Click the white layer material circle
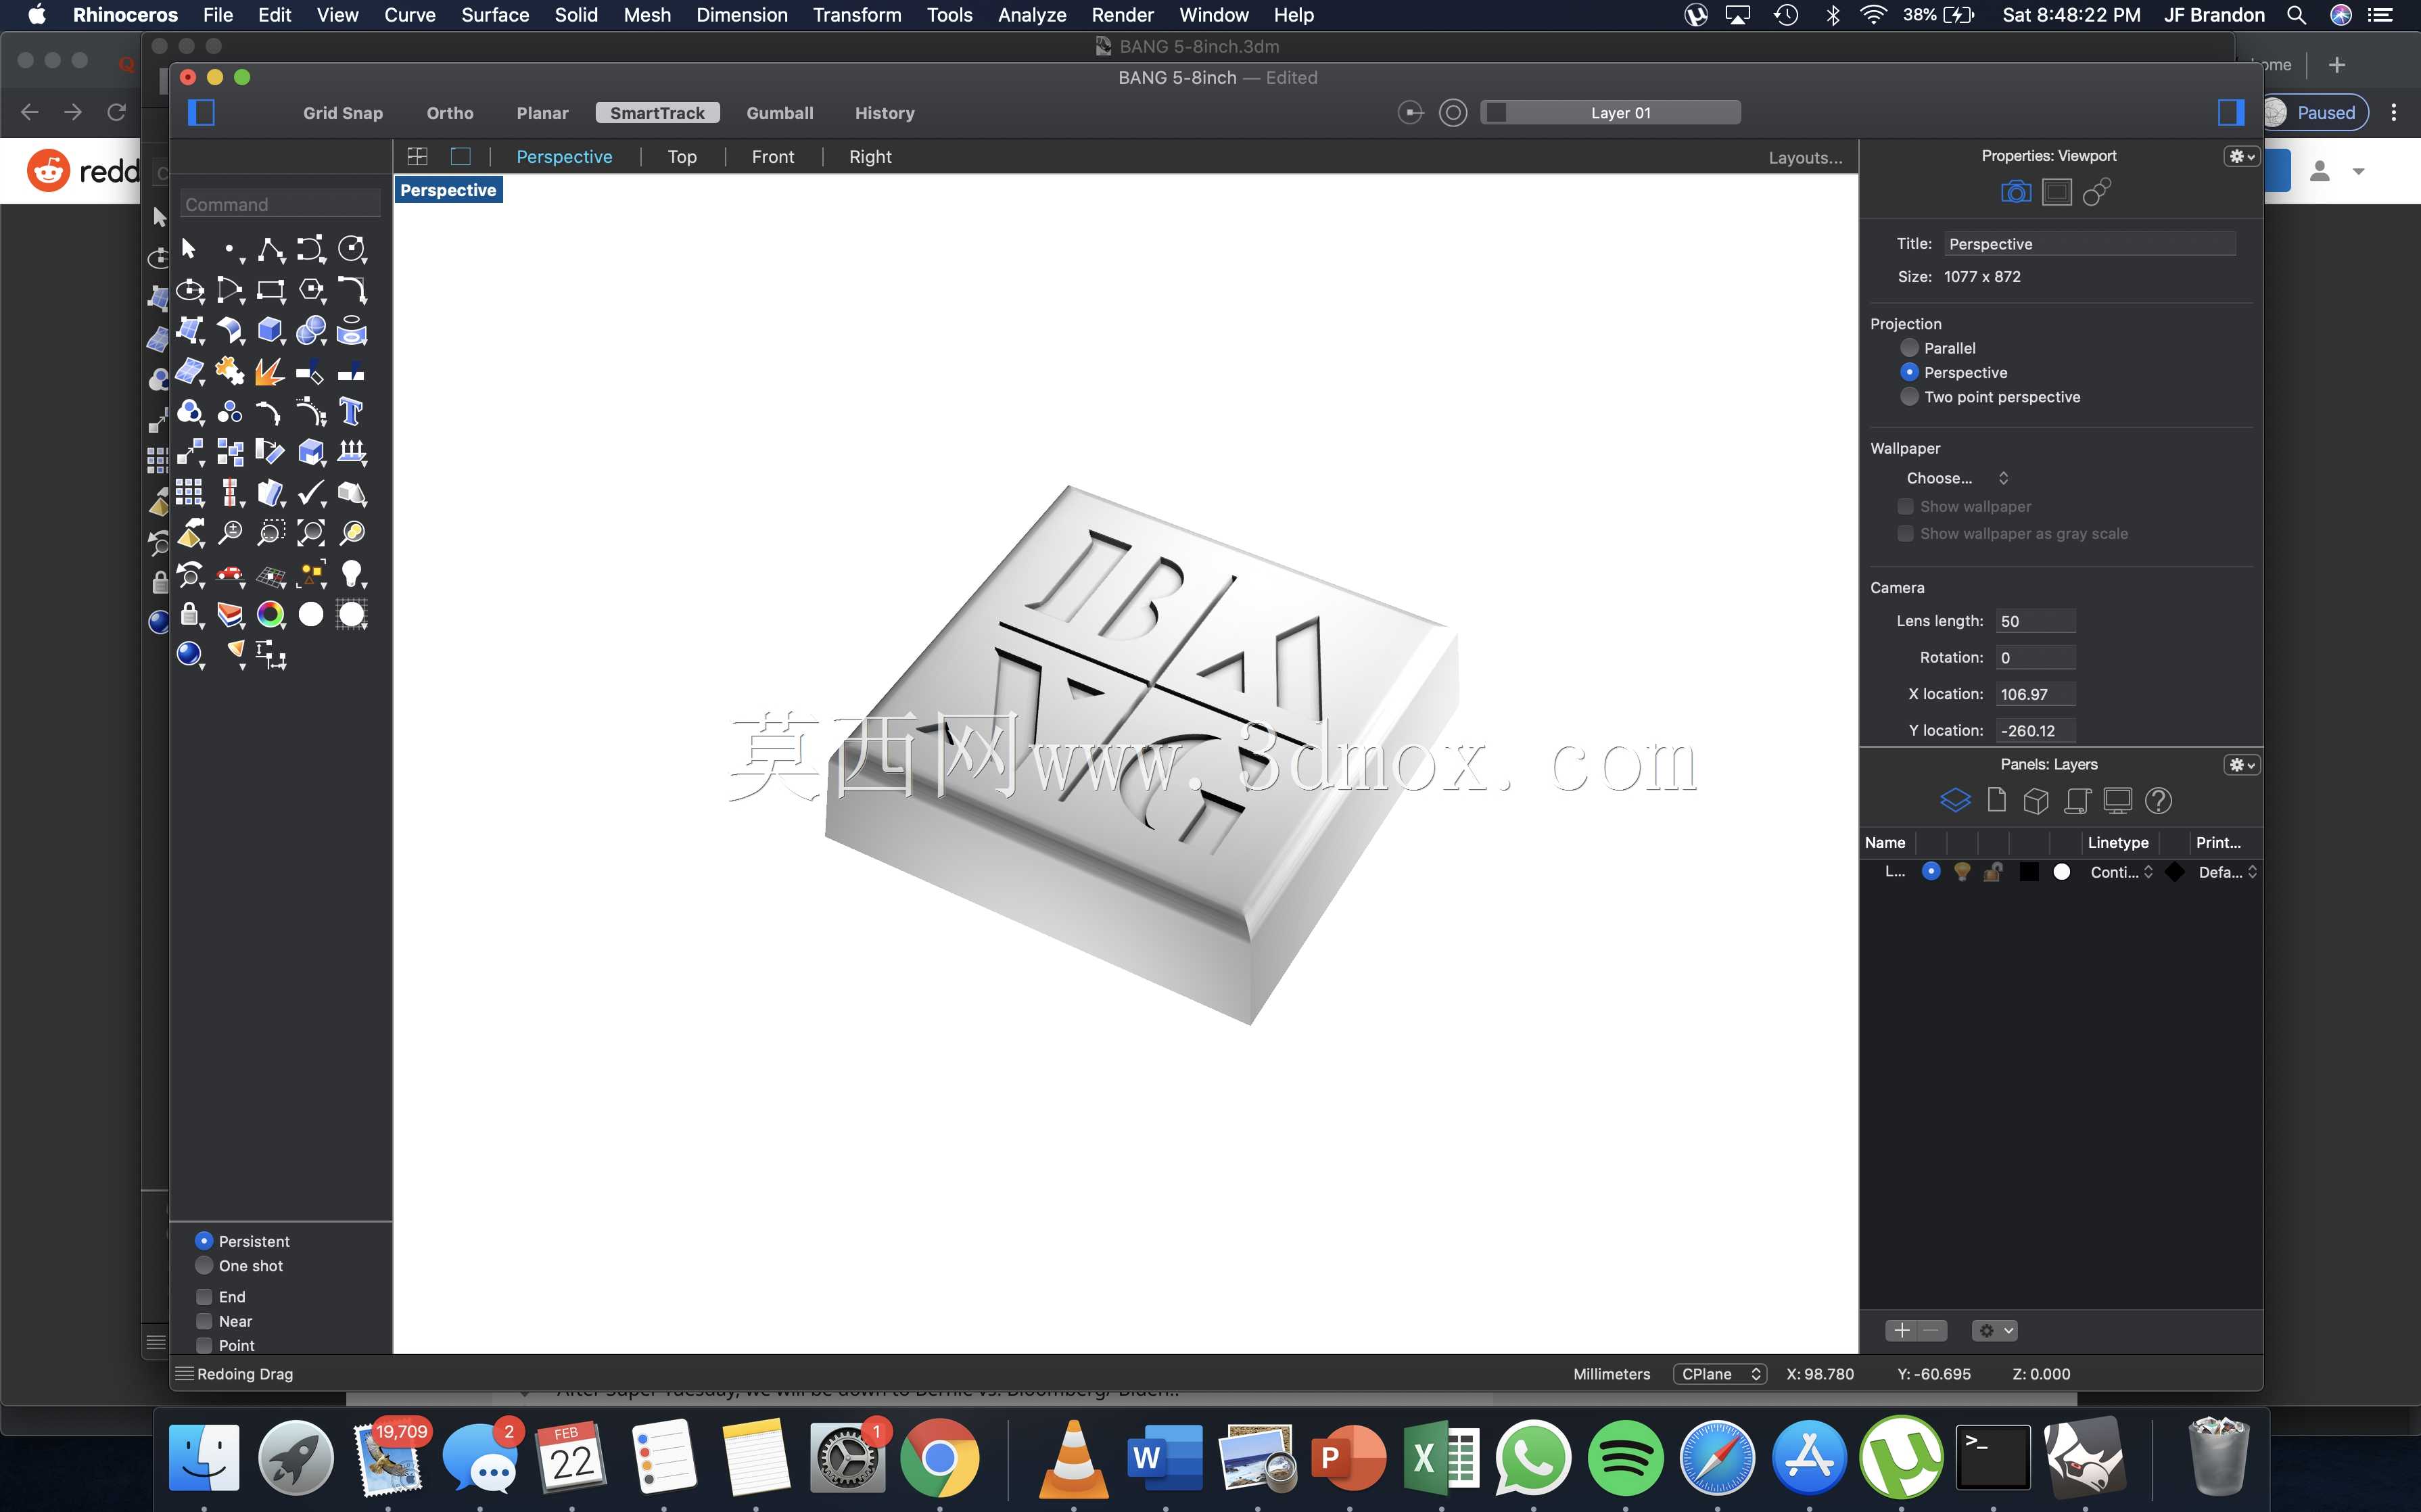2421x1512 pixels. [2061, 872]
